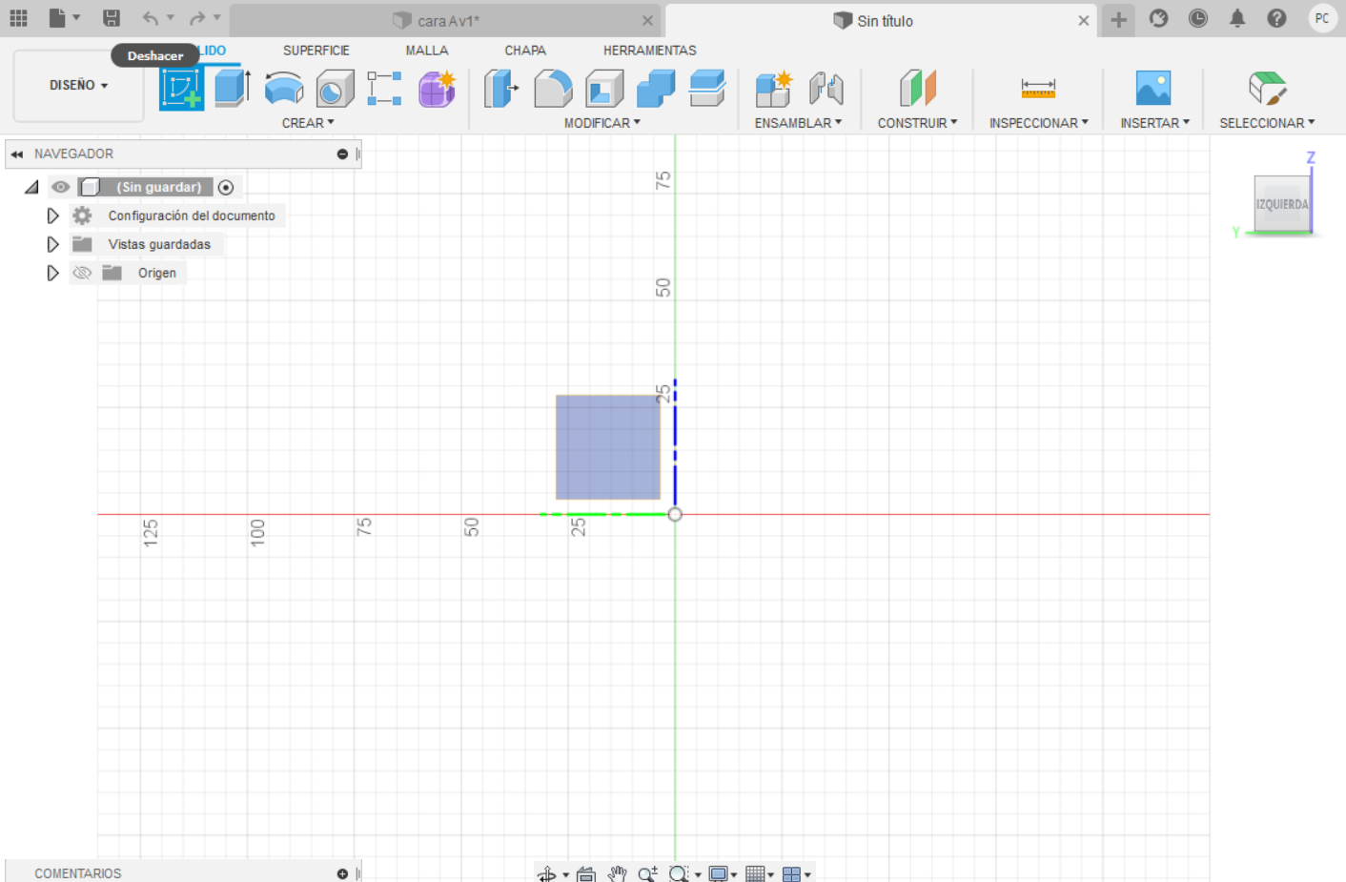The image size is (1346, 882).
Task: Expand the COMENTARIOS panel with plus
Action: pyautogui.click(x=342, y=873)
